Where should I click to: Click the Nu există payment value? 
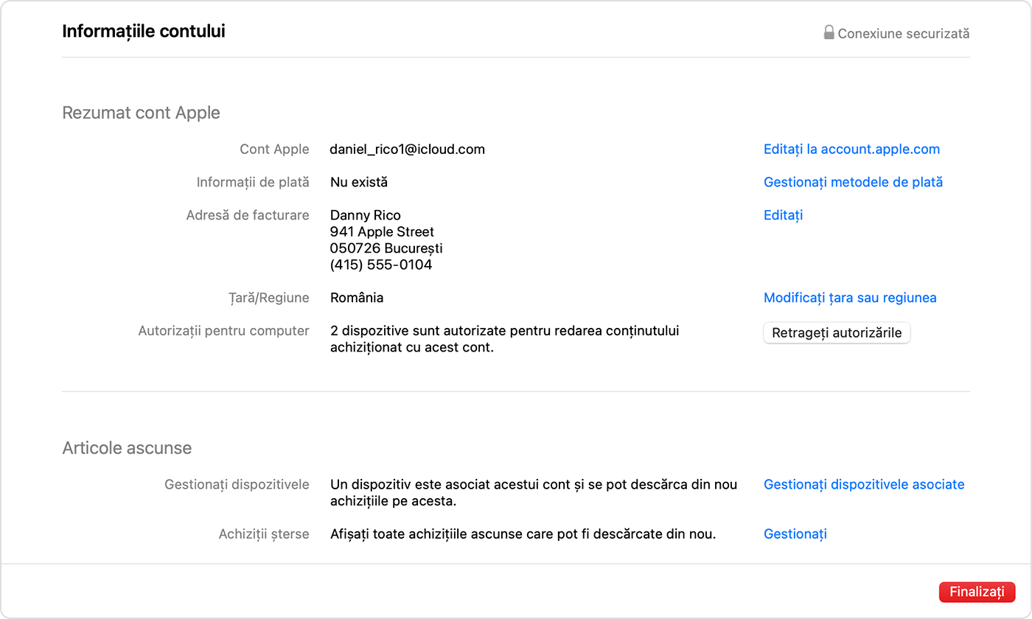pos(359,182)
